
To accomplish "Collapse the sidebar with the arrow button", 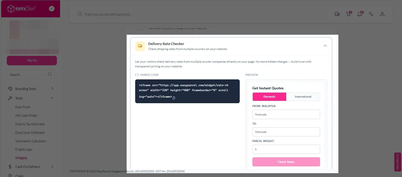I will (x=52, y=9).
